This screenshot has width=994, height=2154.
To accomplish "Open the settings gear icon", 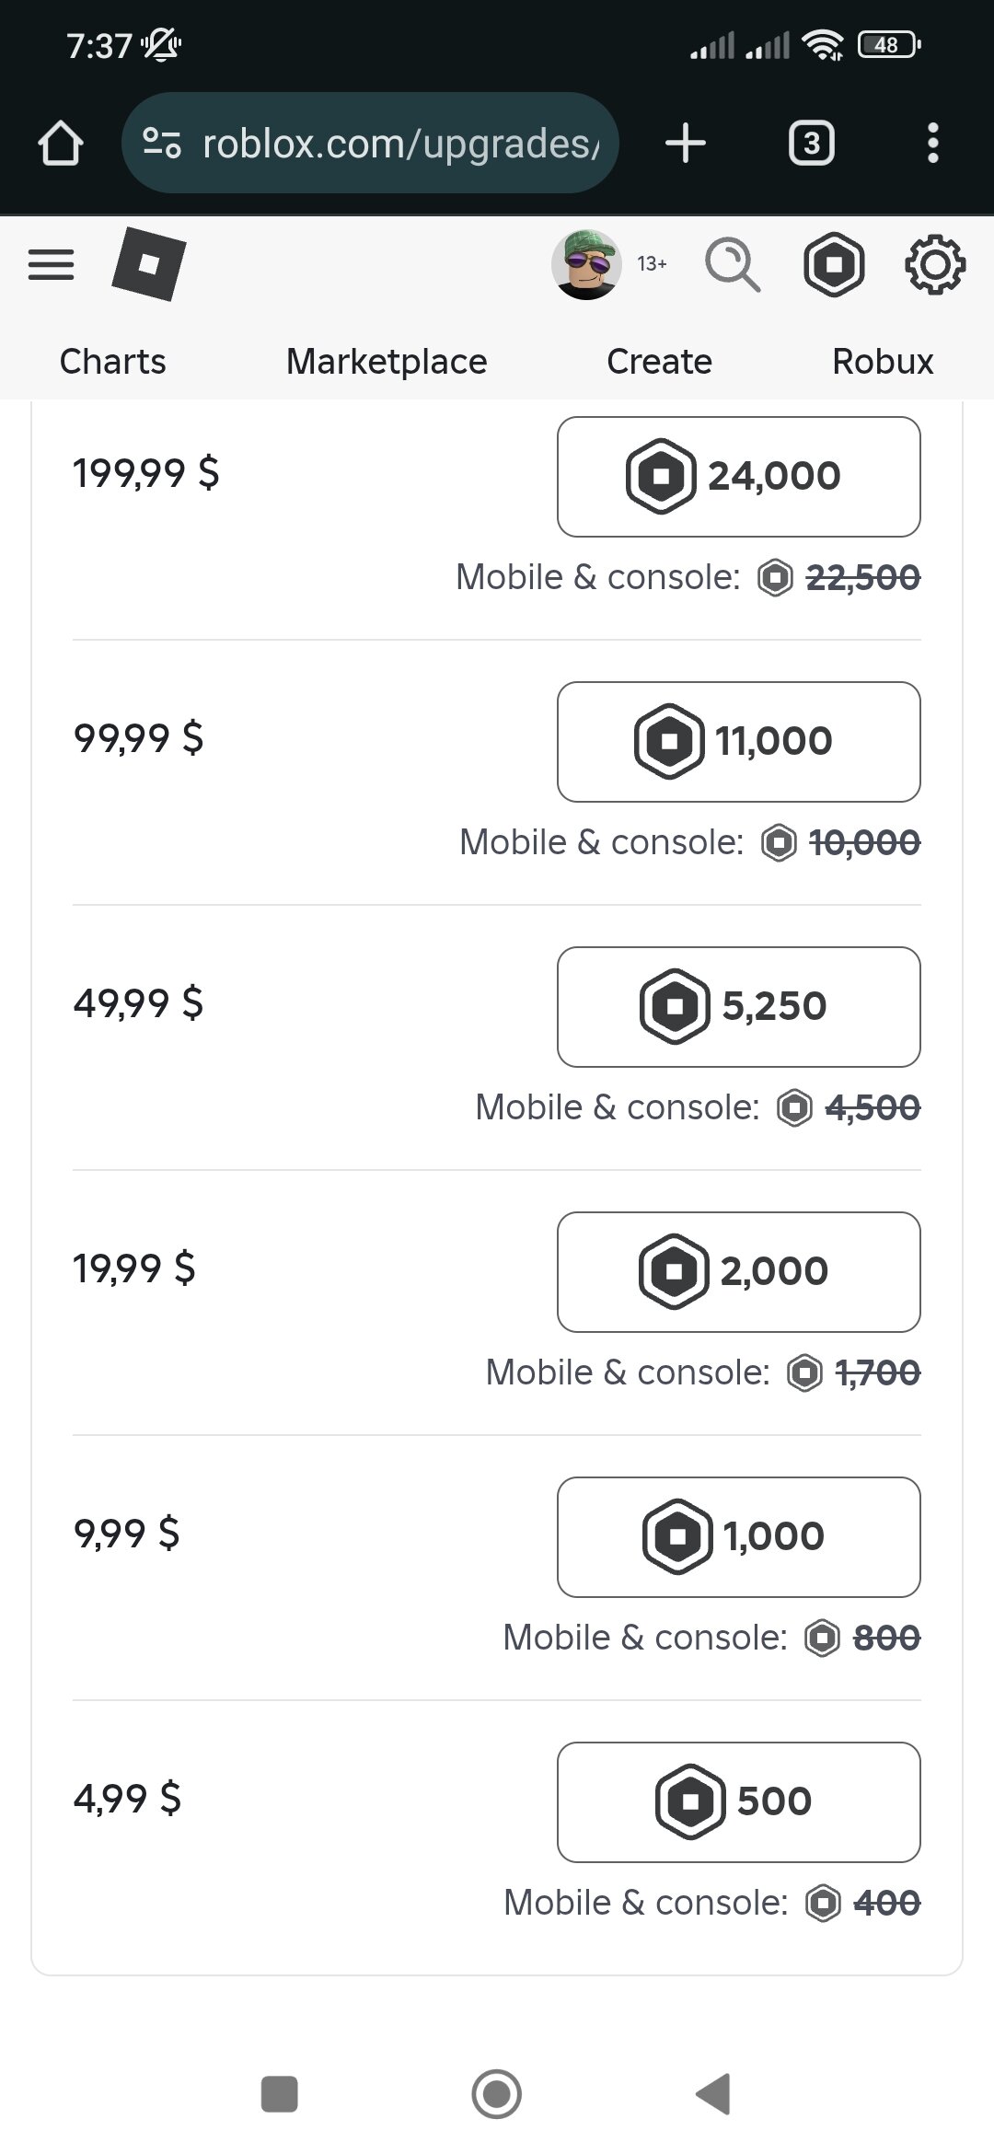I will point(935,265).
